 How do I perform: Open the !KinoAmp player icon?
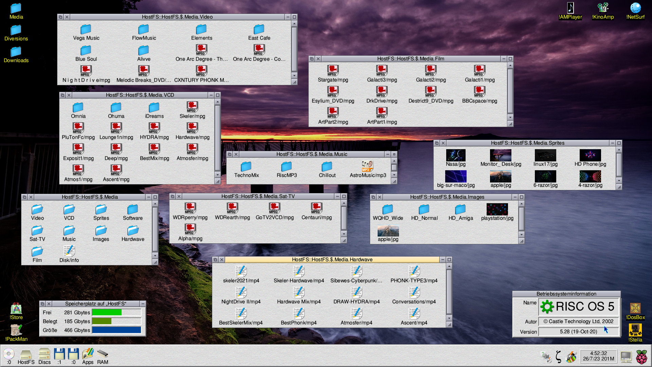tap(603, 8)
